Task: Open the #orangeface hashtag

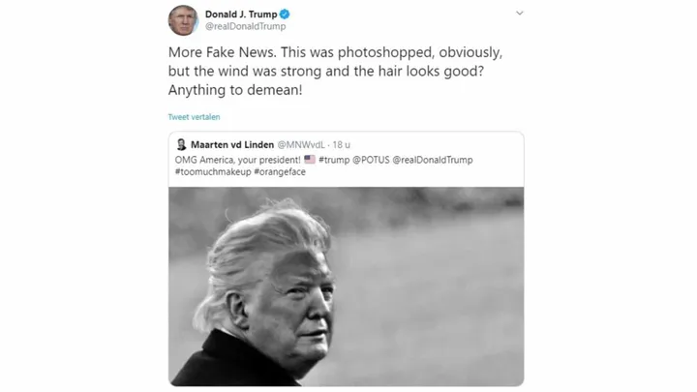Action: pyautogui.click(x=280, y=172)
